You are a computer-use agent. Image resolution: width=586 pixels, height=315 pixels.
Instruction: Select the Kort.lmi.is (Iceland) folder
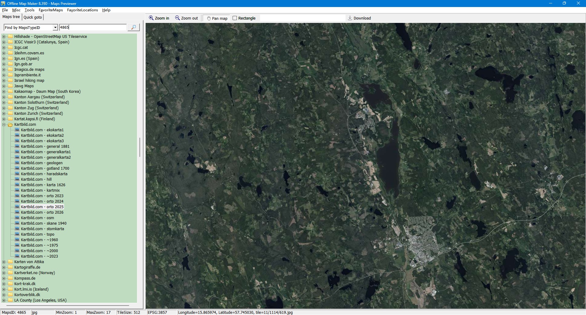pyautogui.click(x=31, y=289)
